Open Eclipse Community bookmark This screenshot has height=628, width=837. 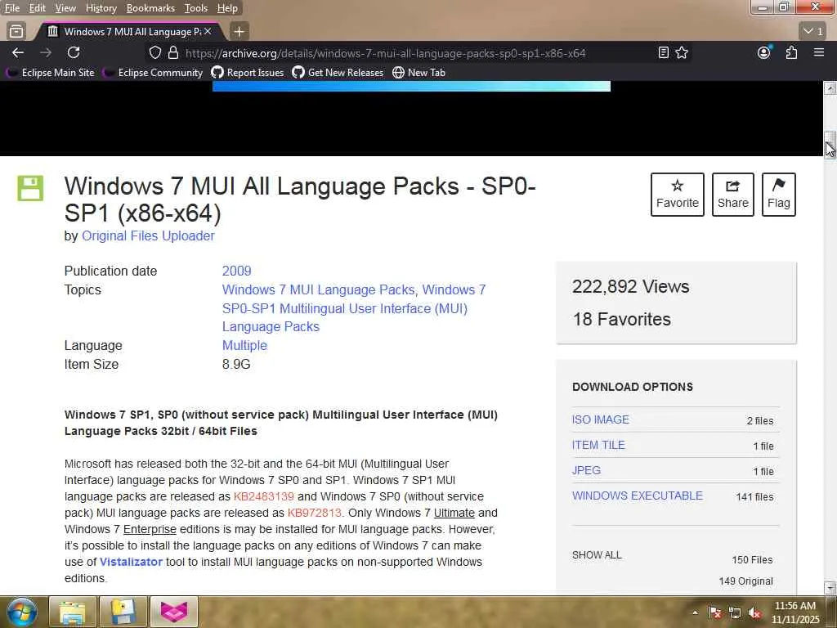click(154, 73)
